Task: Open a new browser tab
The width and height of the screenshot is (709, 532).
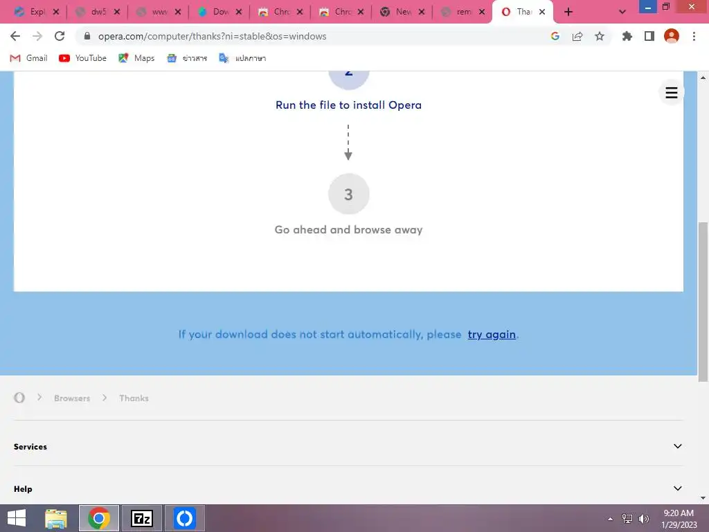Action: pyautogui.click(x=568, y=12)
